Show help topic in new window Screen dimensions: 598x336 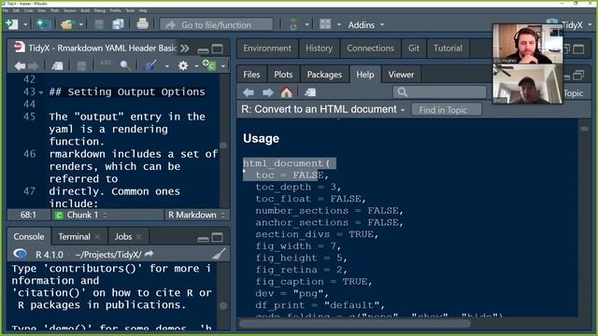click(310, 92)
